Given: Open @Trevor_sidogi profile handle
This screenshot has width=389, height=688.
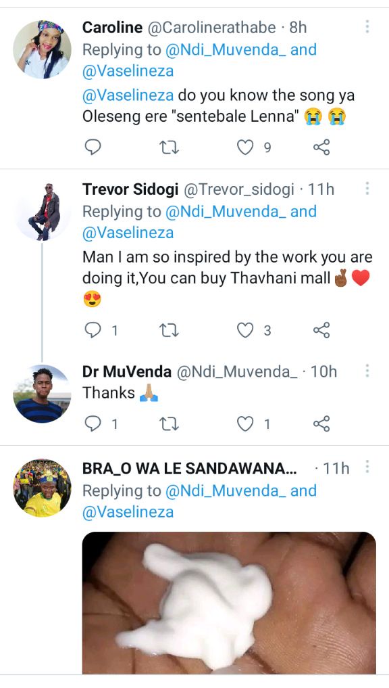Looking at the screenshot, I should point(239,189).
